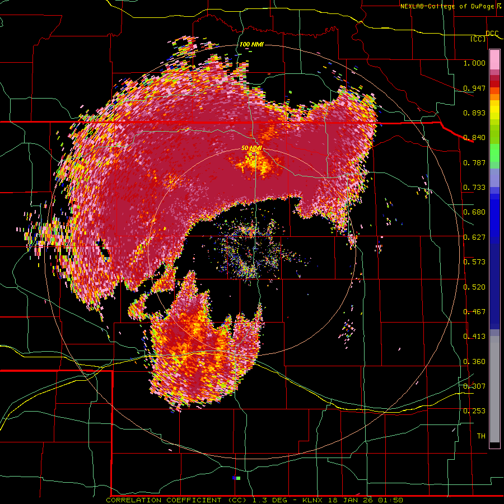Viewport: 504px width, 504px height.
Task: Pick the light pink color bar segment at 1.000
Action: point(494,59)
